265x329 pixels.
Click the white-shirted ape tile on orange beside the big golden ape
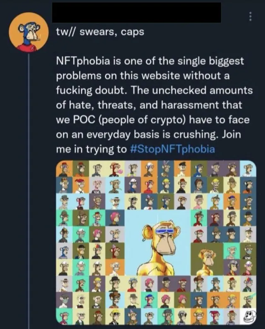point(114,268)
